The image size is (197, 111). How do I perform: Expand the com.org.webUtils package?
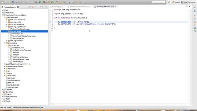(x=7, y=41)
